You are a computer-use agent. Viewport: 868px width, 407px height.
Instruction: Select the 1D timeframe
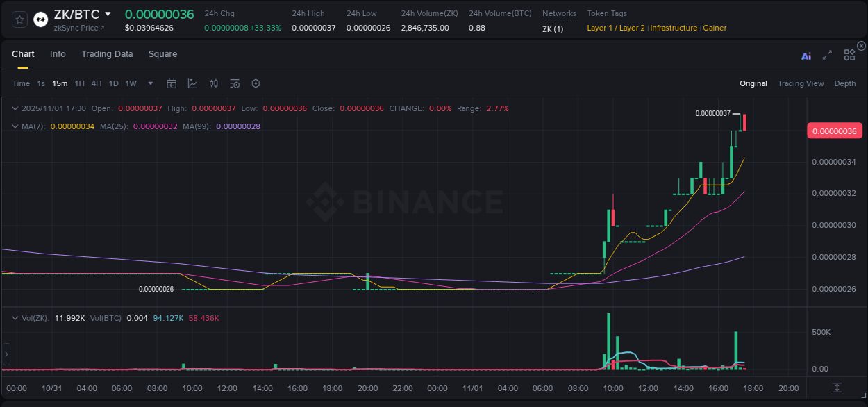[113, 83]
